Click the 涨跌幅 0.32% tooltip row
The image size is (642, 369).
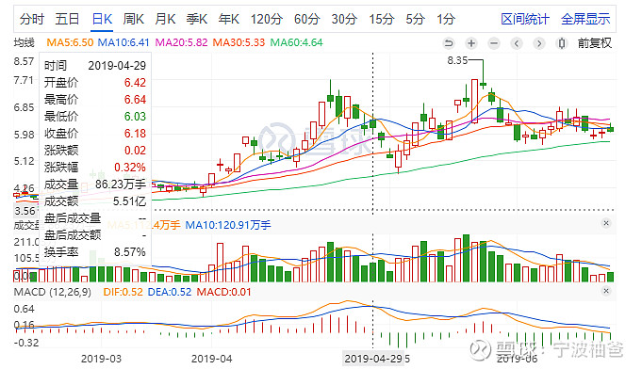coord(95,168)
